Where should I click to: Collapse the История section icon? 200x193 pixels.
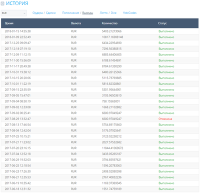(x=2, y=3)
